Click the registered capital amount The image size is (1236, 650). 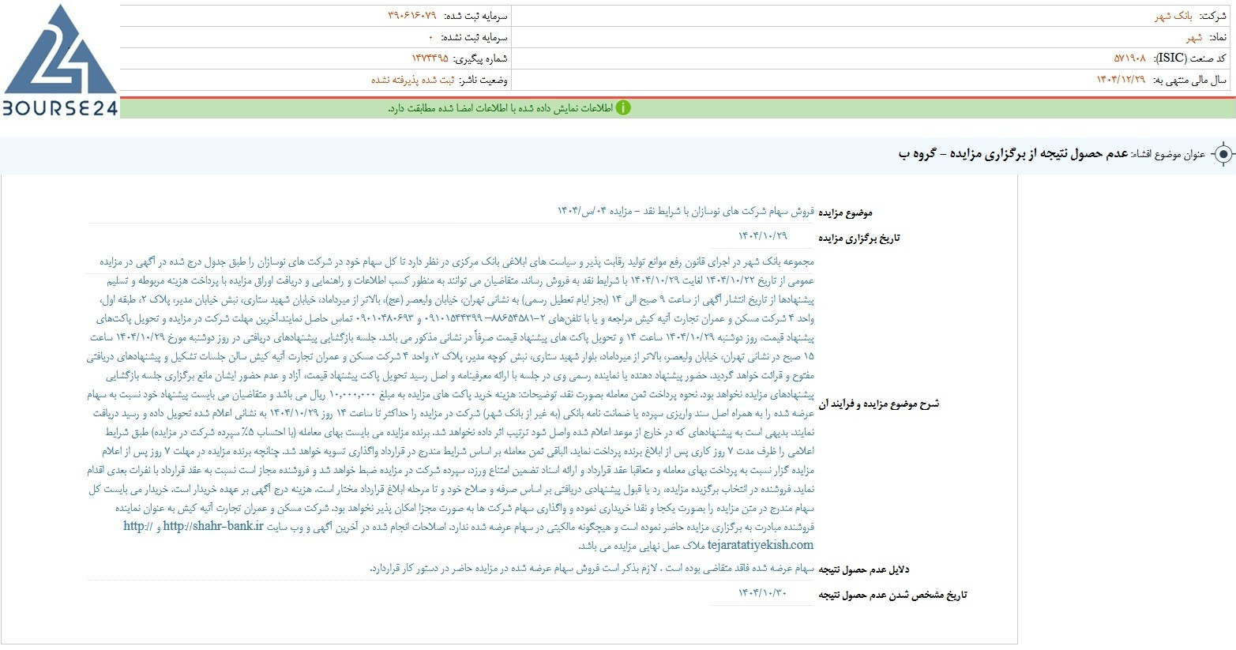pos(411,16)
